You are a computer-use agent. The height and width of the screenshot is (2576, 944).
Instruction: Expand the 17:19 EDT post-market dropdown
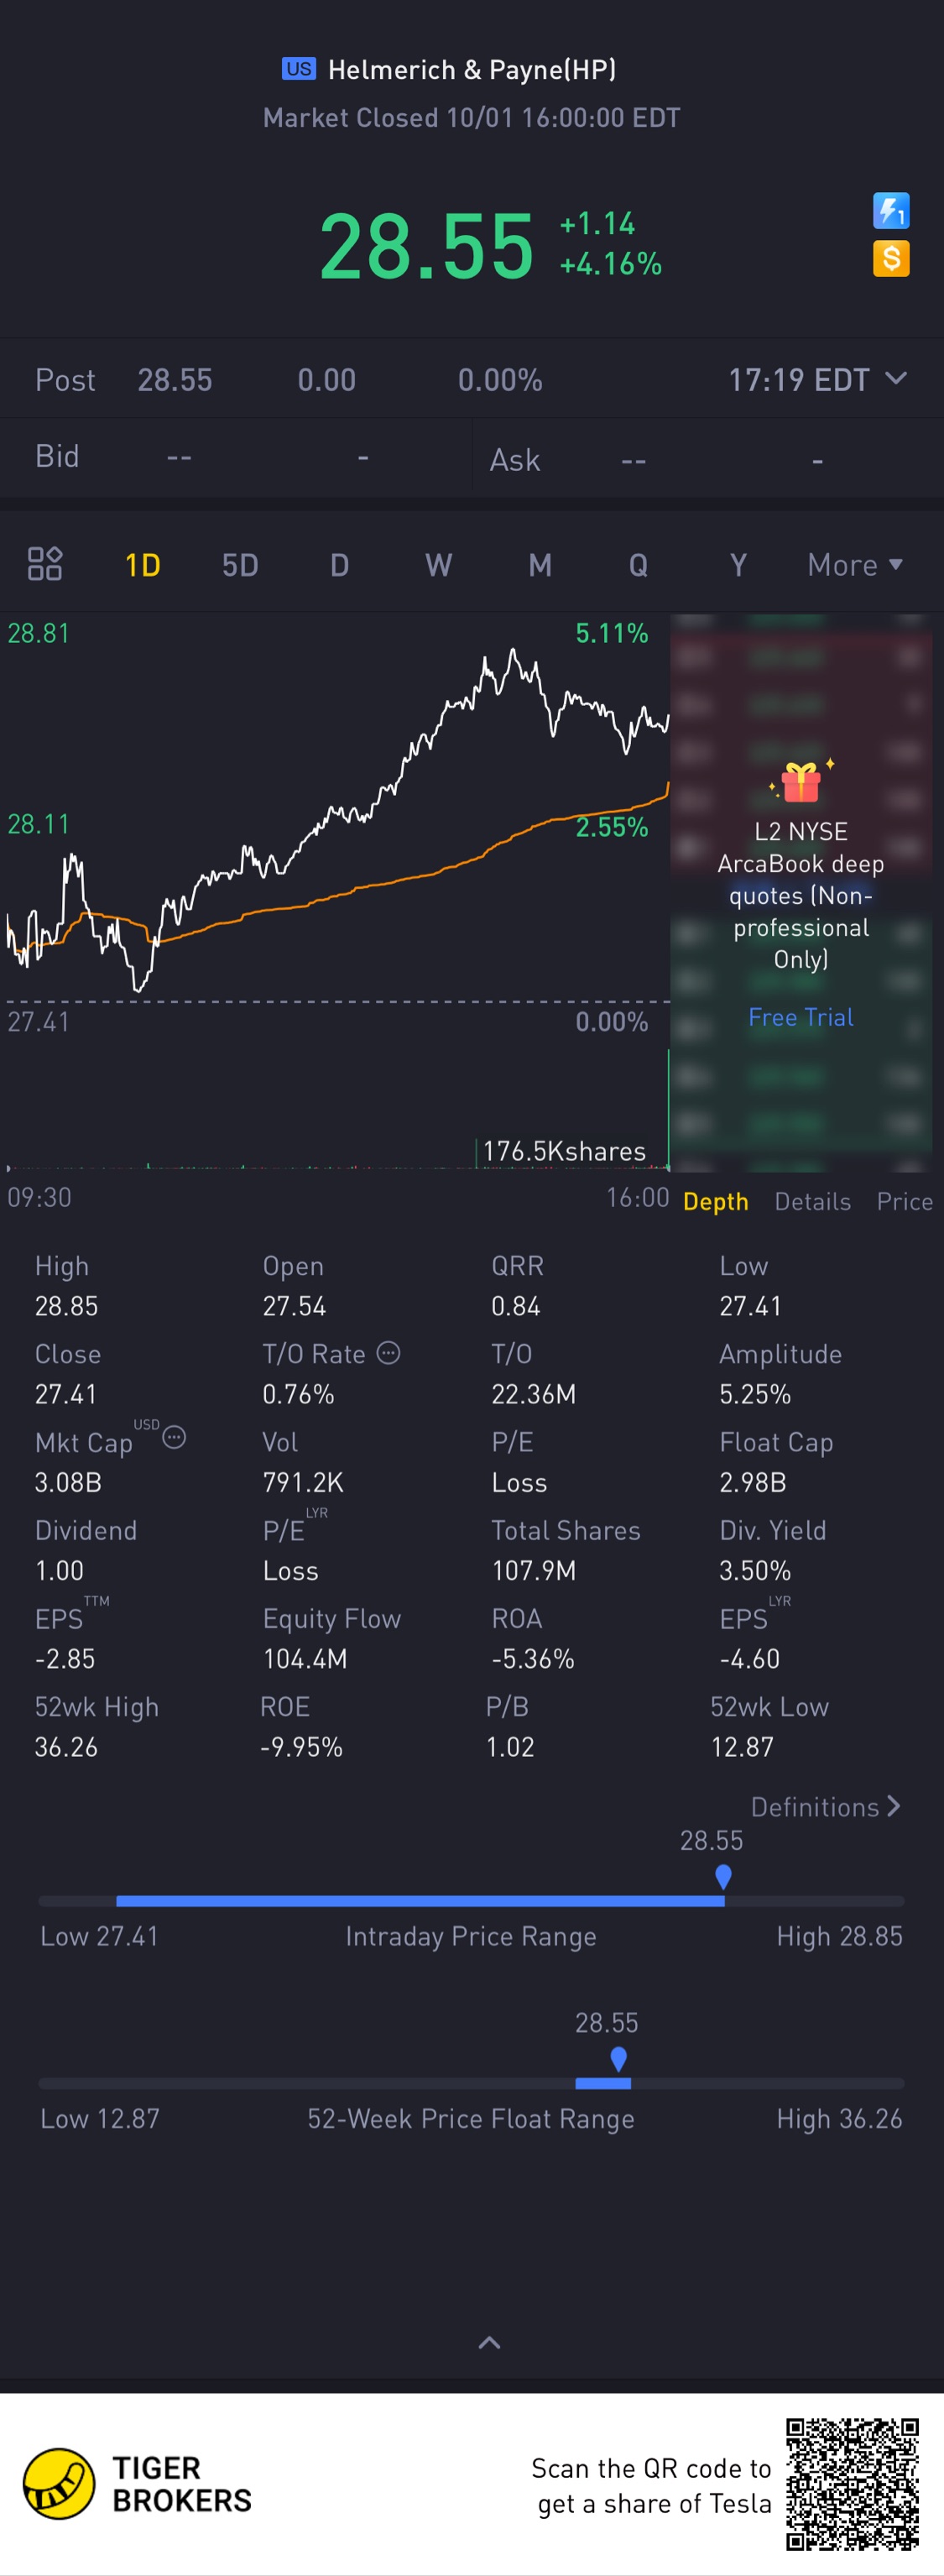pos(896,379)
